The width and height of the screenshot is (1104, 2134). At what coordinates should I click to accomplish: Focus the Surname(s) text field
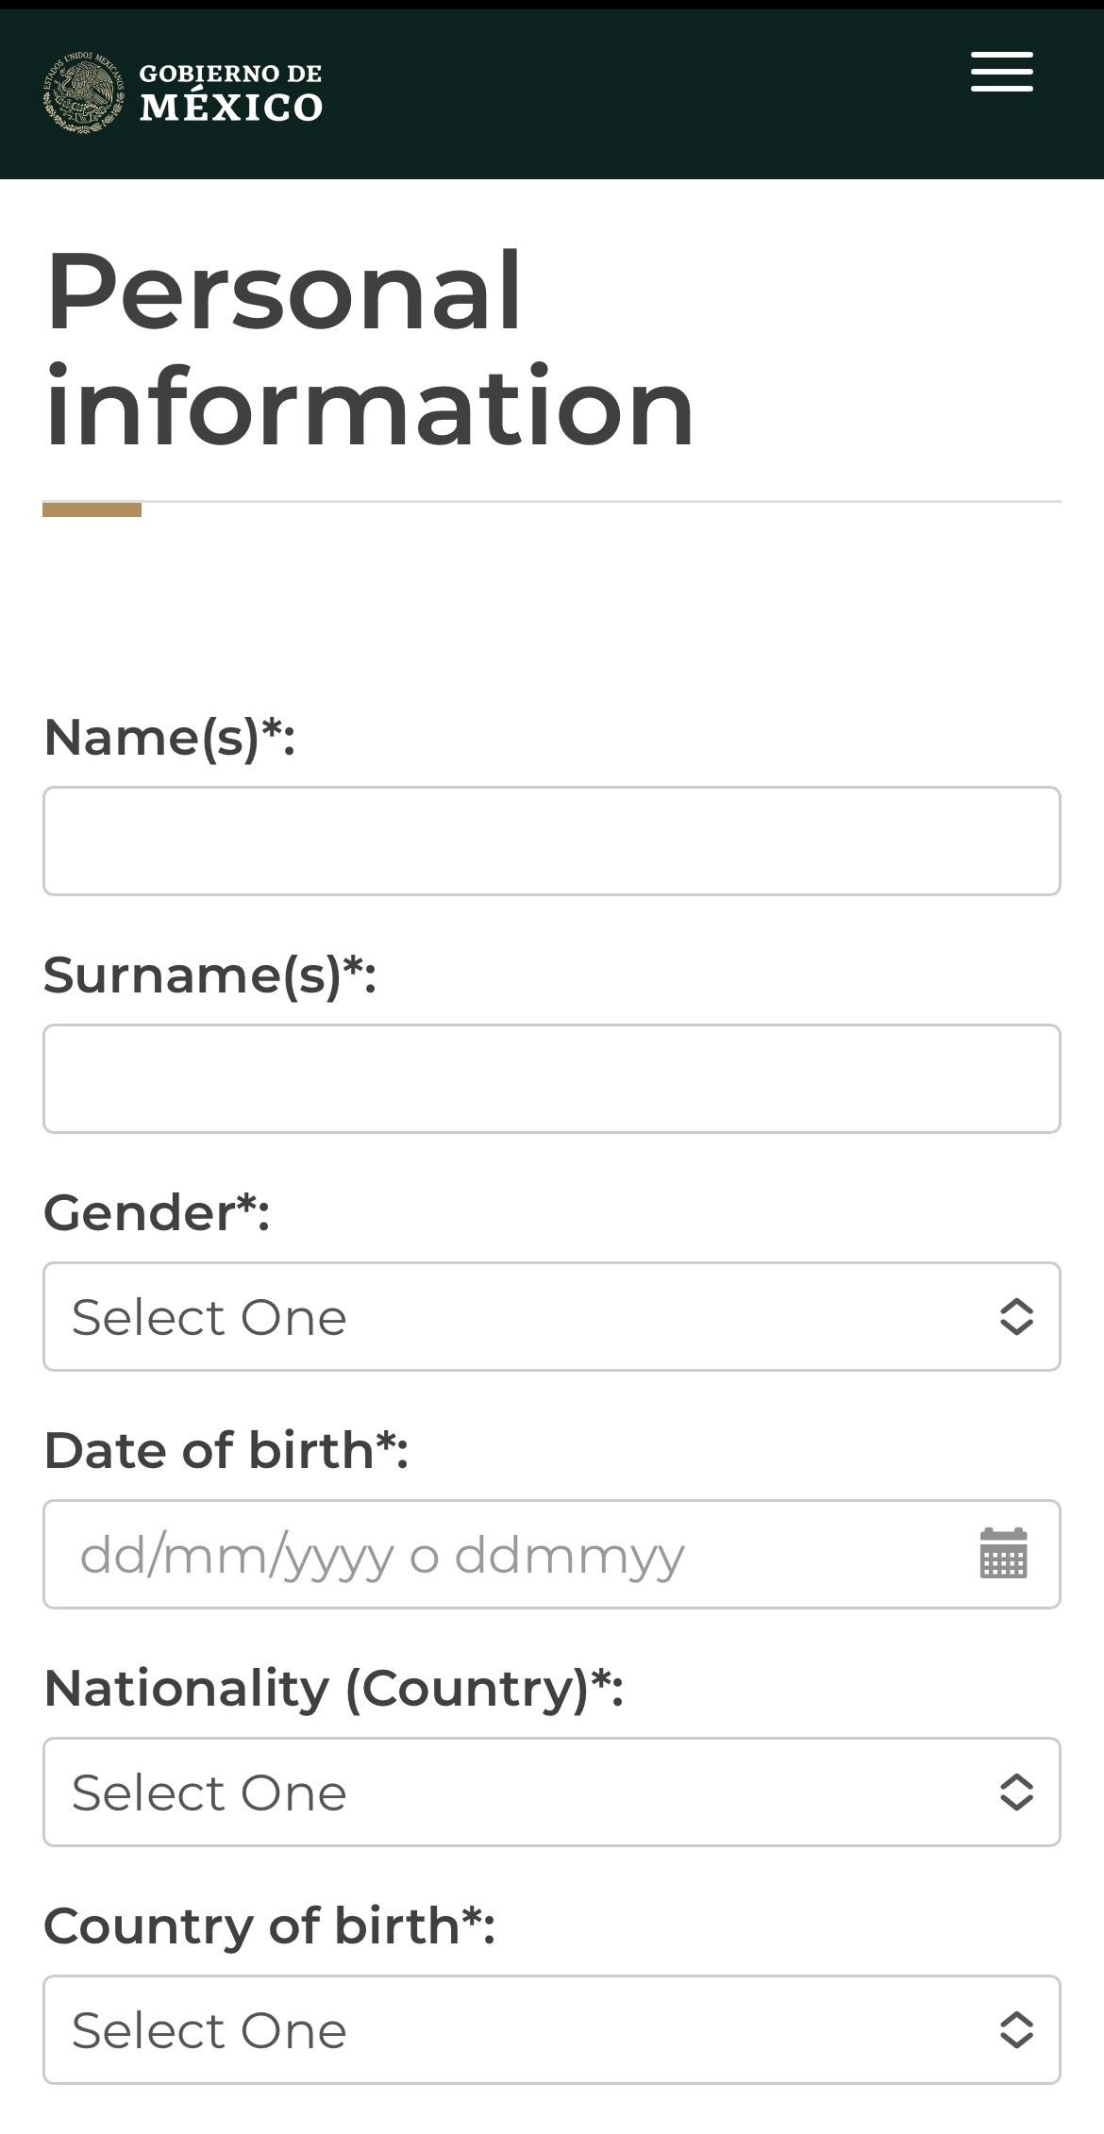[551, 1078]
